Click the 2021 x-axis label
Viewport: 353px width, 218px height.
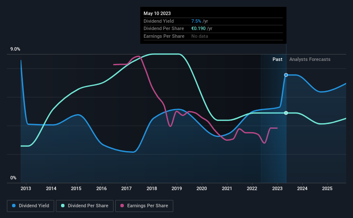click(227, 188)
